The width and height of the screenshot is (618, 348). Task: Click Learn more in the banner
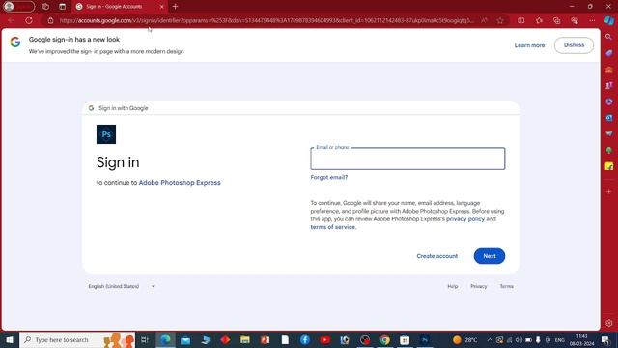[x=529, y=45]
